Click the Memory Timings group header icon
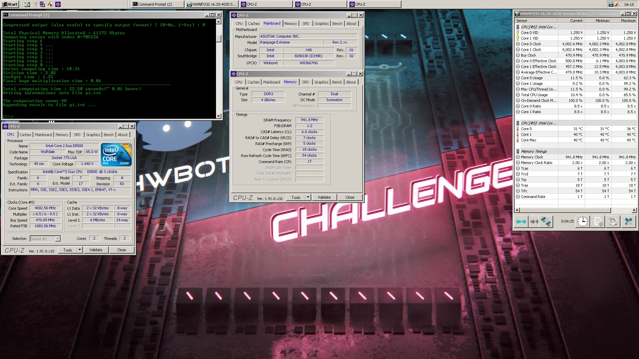The image size is (639, 359). tap(518, 151)
